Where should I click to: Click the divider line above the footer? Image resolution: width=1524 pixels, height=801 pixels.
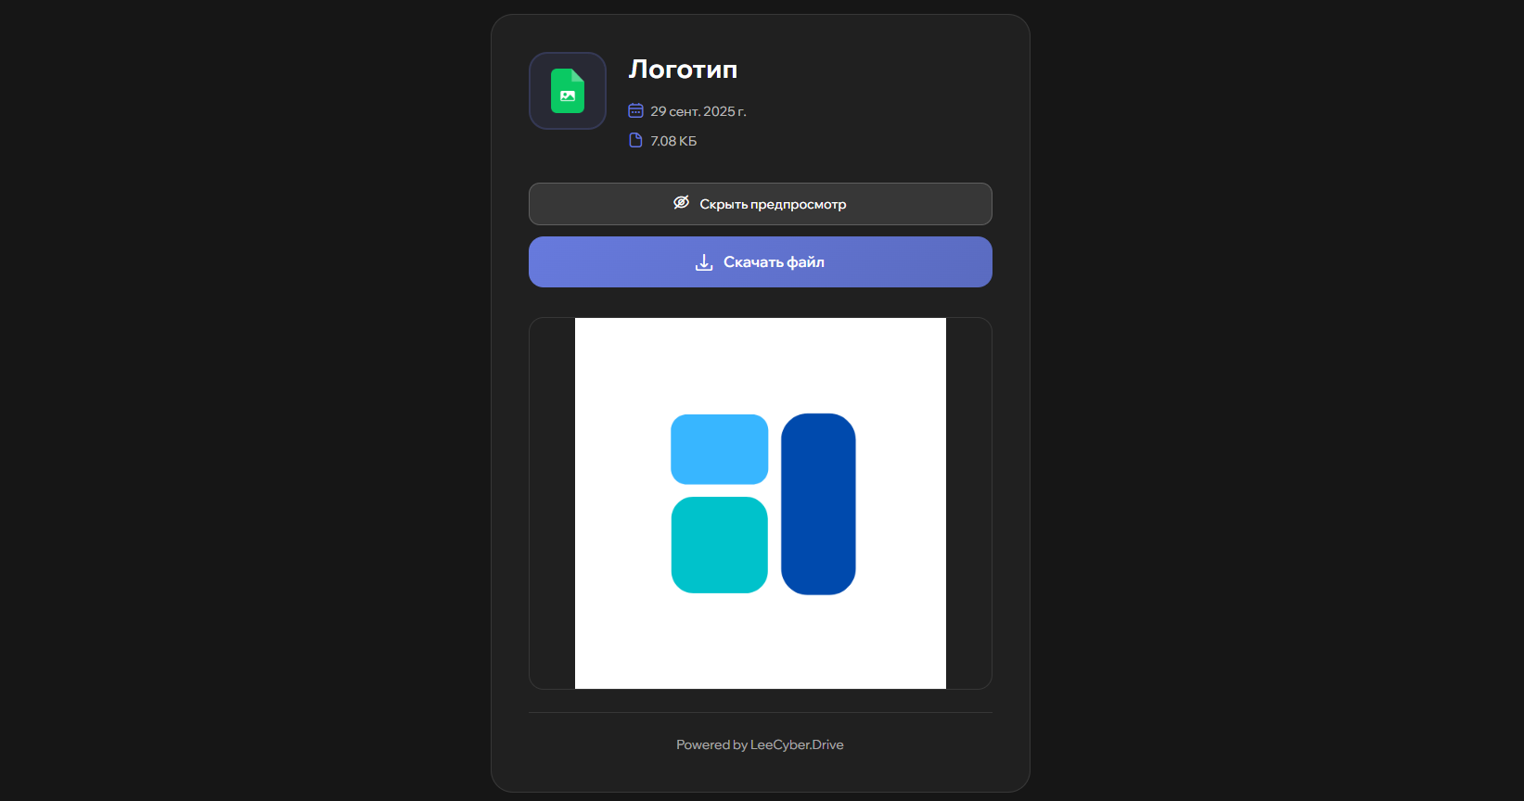(761, 712)
